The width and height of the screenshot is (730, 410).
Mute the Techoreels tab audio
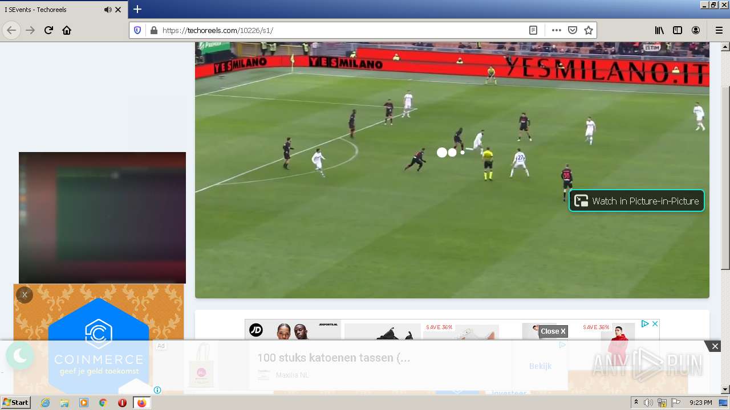click(x=108, y=10)
